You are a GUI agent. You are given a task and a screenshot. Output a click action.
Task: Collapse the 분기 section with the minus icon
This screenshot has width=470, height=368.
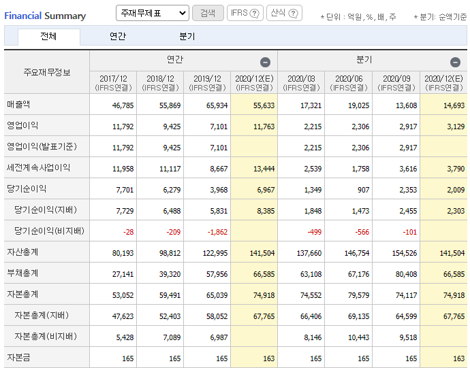coord(455,63)
